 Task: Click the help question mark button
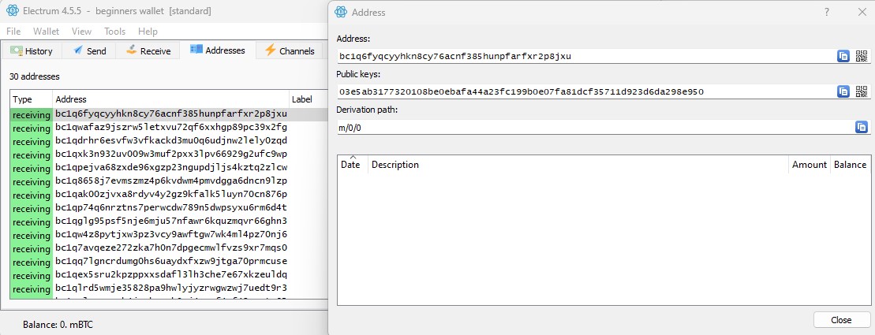827,12
